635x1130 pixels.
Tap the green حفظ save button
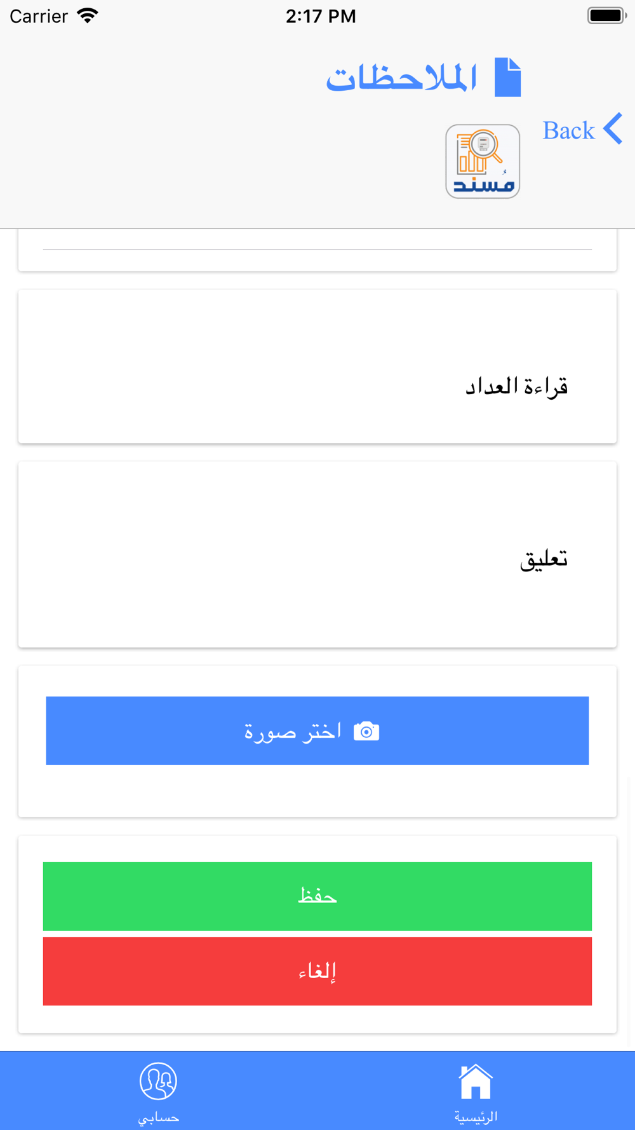click(x=317, y=896)
